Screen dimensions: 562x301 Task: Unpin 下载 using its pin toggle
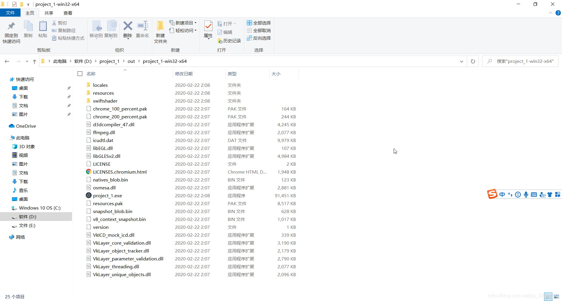point(69,97)
